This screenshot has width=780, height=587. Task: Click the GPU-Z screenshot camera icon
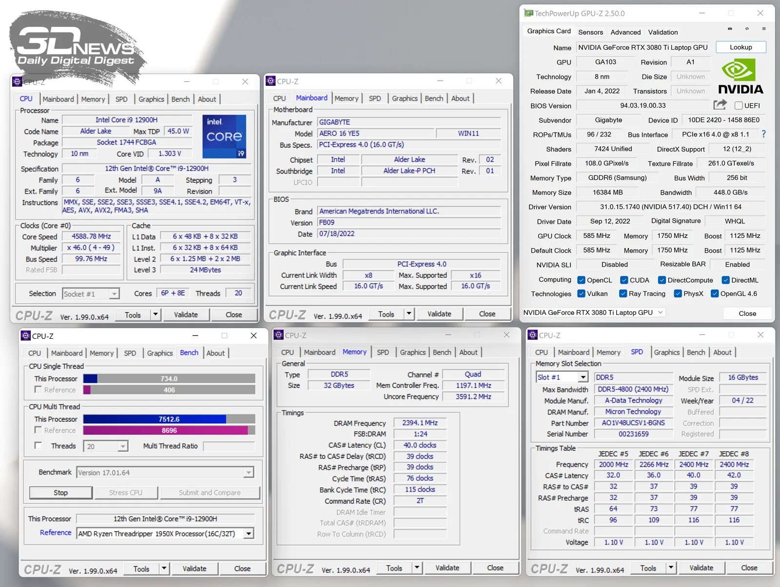tap(730, 29)
